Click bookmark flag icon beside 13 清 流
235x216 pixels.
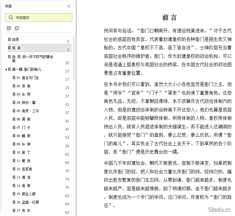pyautogui.click(x=14, y=177)
